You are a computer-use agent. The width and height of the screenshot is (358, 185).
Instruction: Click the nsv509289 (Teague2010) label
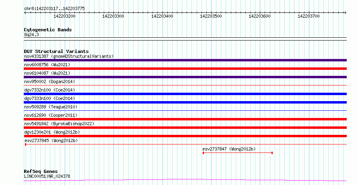point(51,107)
